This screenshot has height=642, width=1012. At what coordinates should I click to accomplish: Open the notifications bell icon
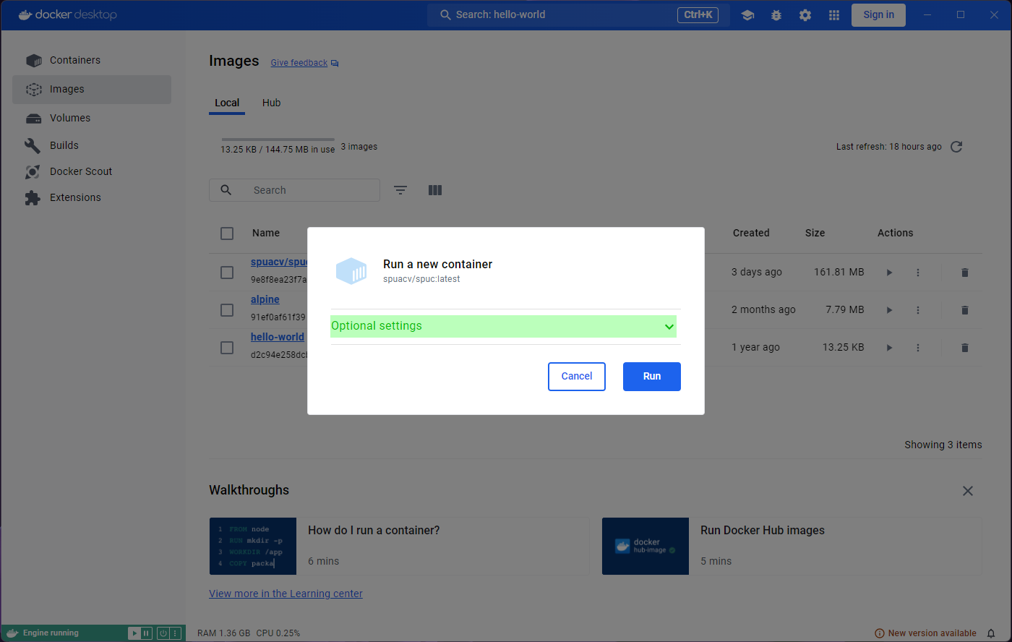pos(991,633)
